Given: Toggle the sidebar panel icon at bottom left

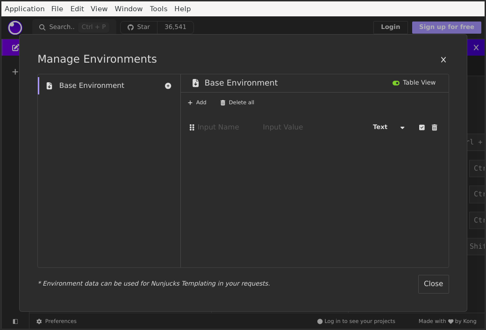Looking at the screenshot, I should point(15,321).
